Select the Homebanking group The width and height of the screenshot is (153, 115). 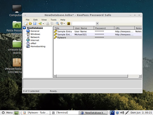tap(38, 47)
